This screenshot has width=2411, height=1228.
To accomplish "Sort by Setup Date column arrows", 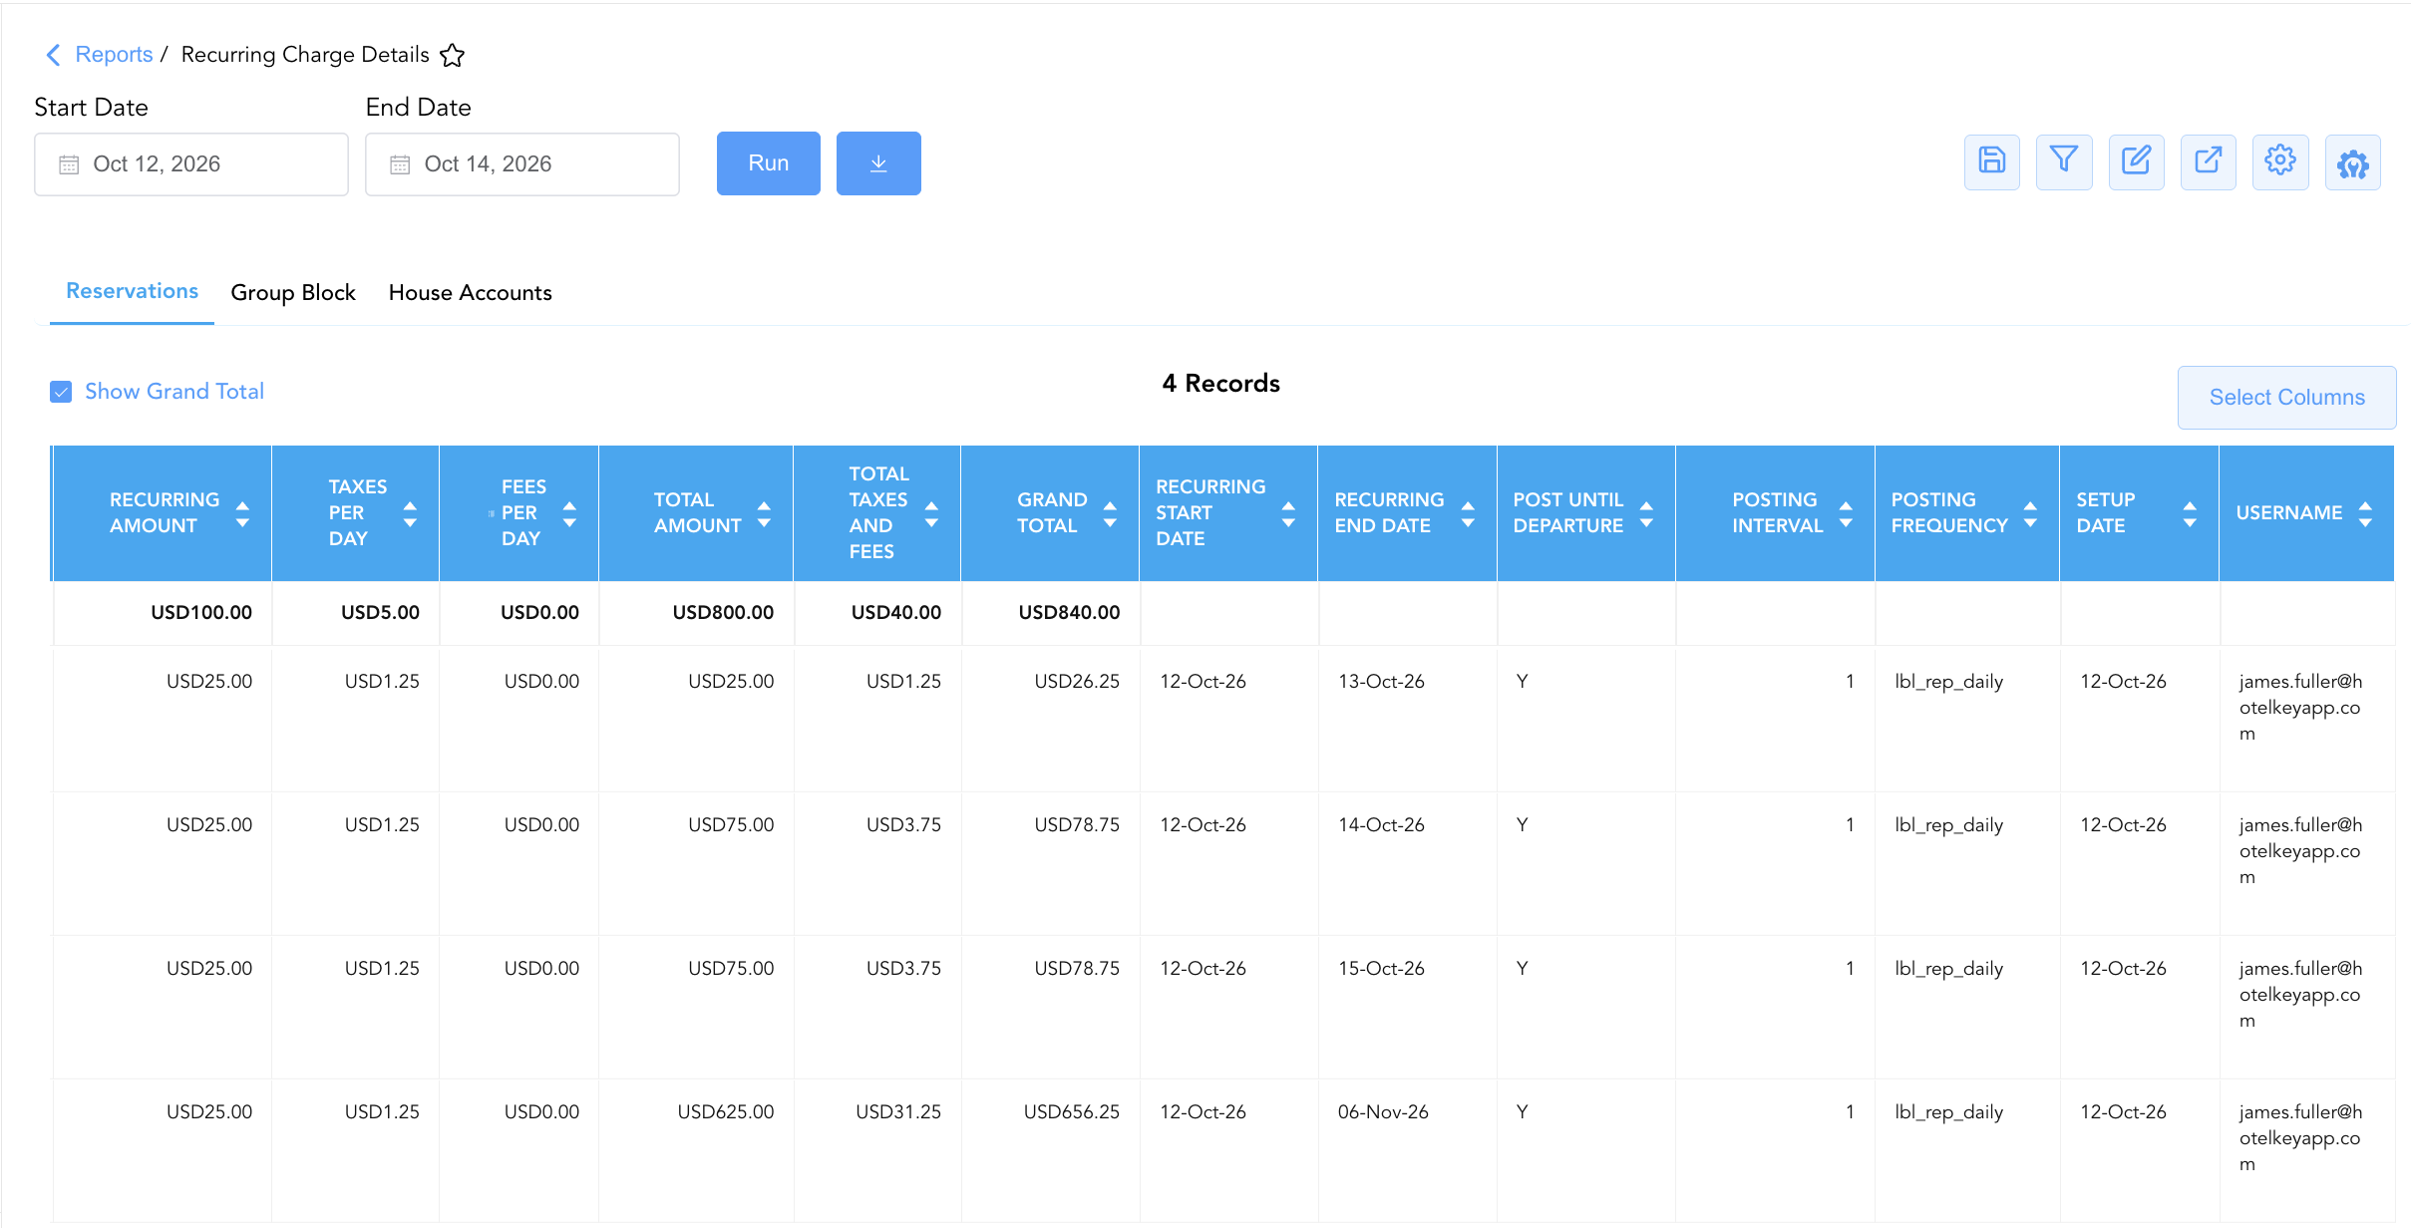I will tap(2190, 514).
